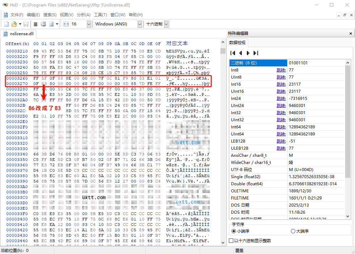This screenshot has height=254, width=355.
Task: Go to previous byte in data inspector
Action: tap(240, 53)
